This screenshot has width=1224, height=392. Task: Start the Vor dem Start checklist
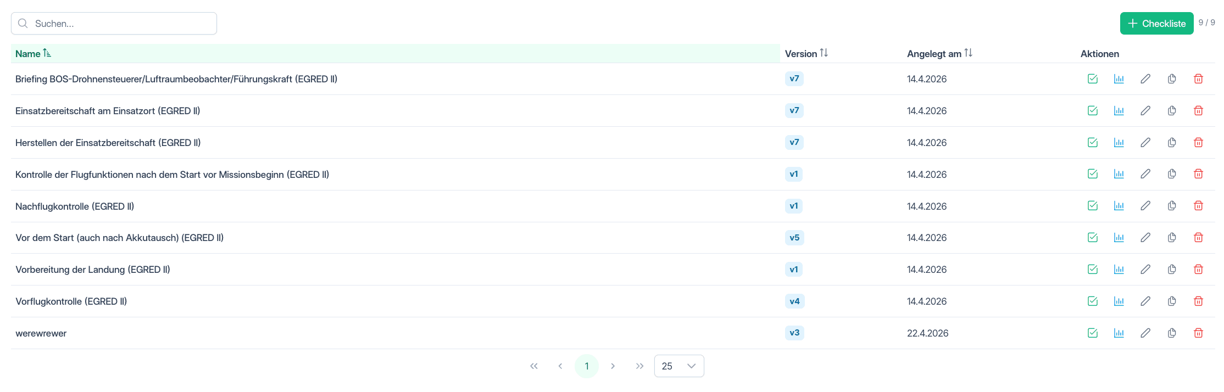pos(1092,237)
